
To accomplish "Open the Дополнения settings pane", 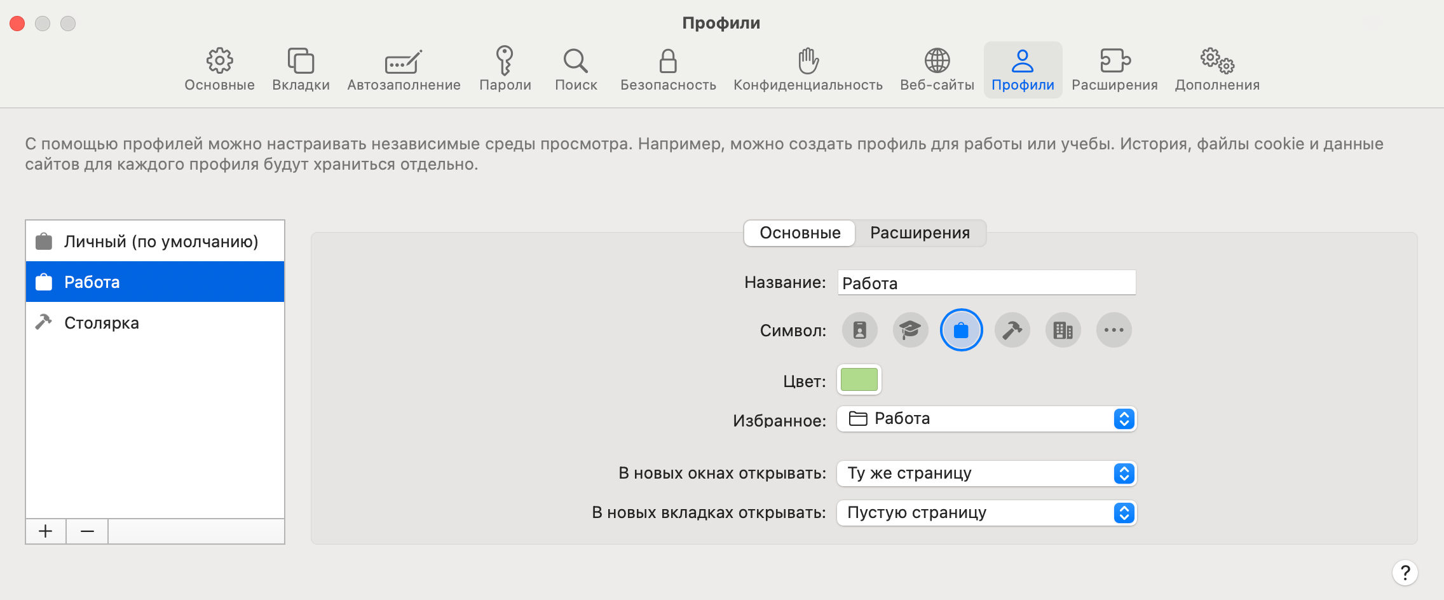I will coord(1217,70).
